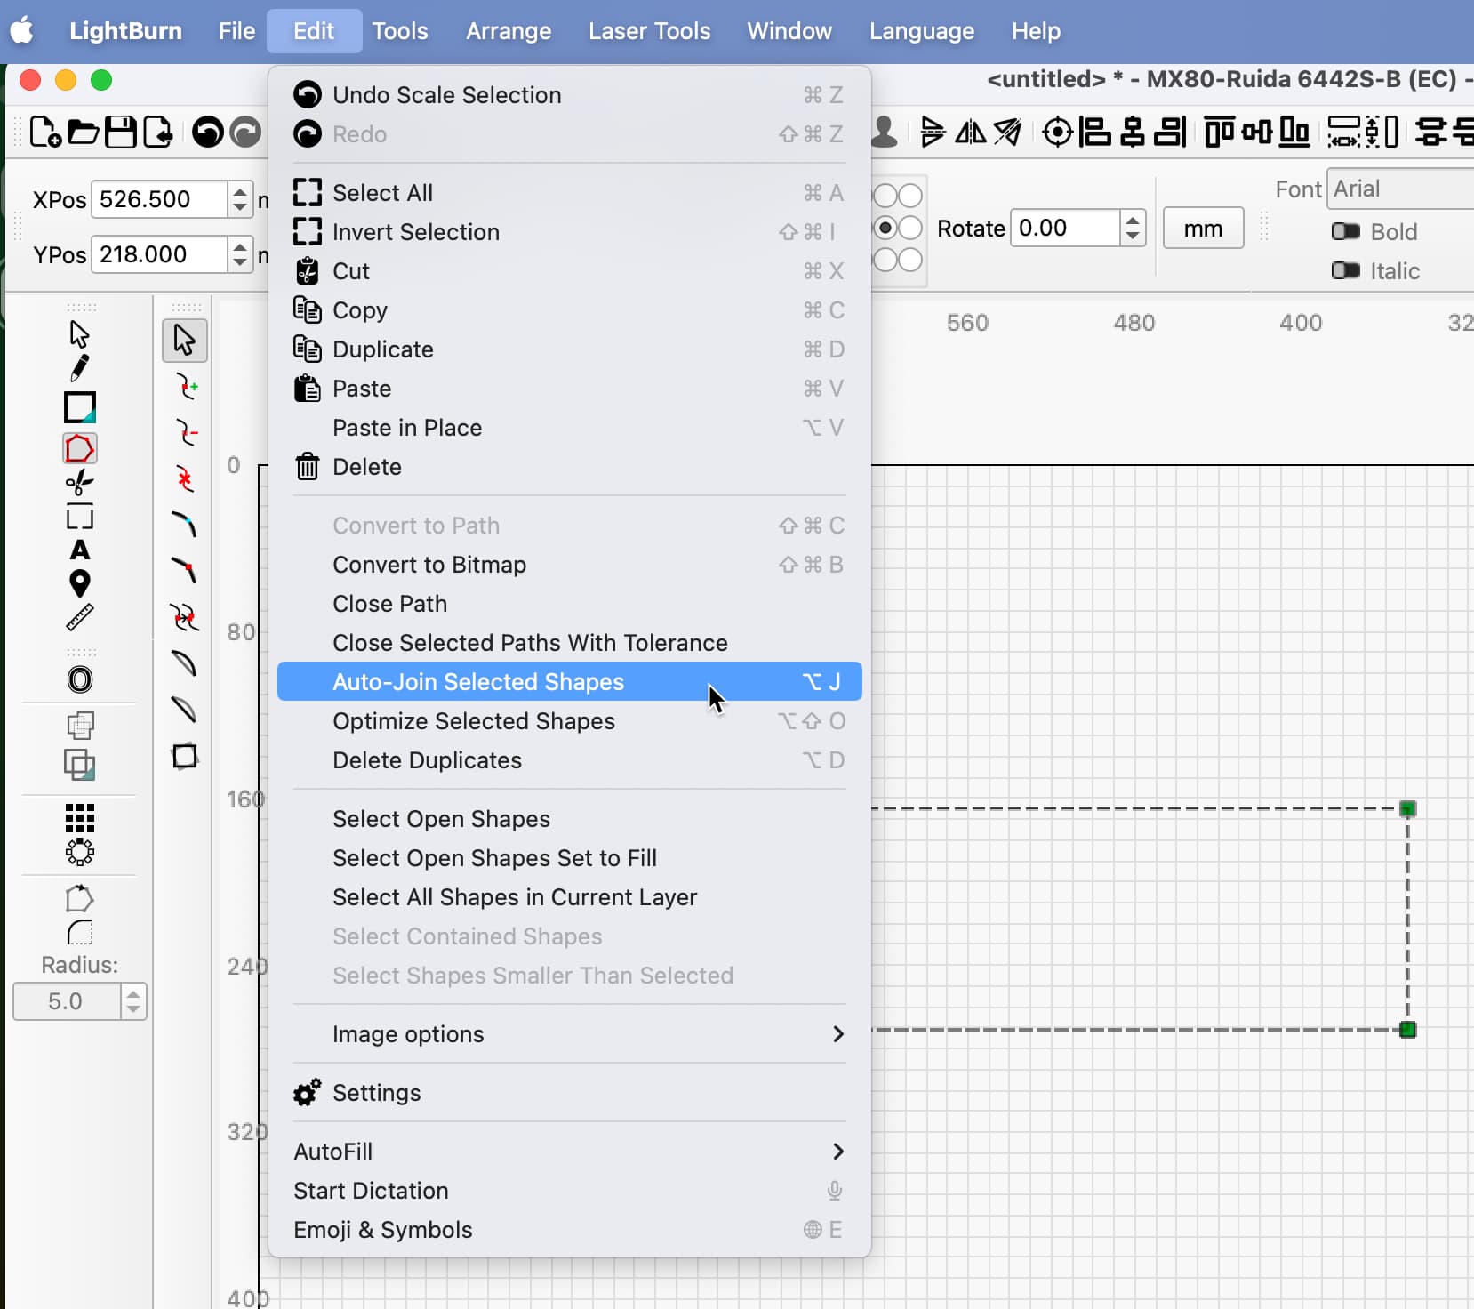The height and width of the screenshot is (1309, 1474).
Task: Choose Optimize Selected Shapes
Action: (569, 721)
